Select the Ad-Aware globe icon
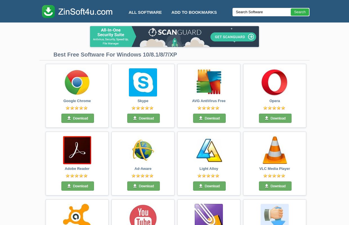349x225 pixels. (x=143, y=150)
